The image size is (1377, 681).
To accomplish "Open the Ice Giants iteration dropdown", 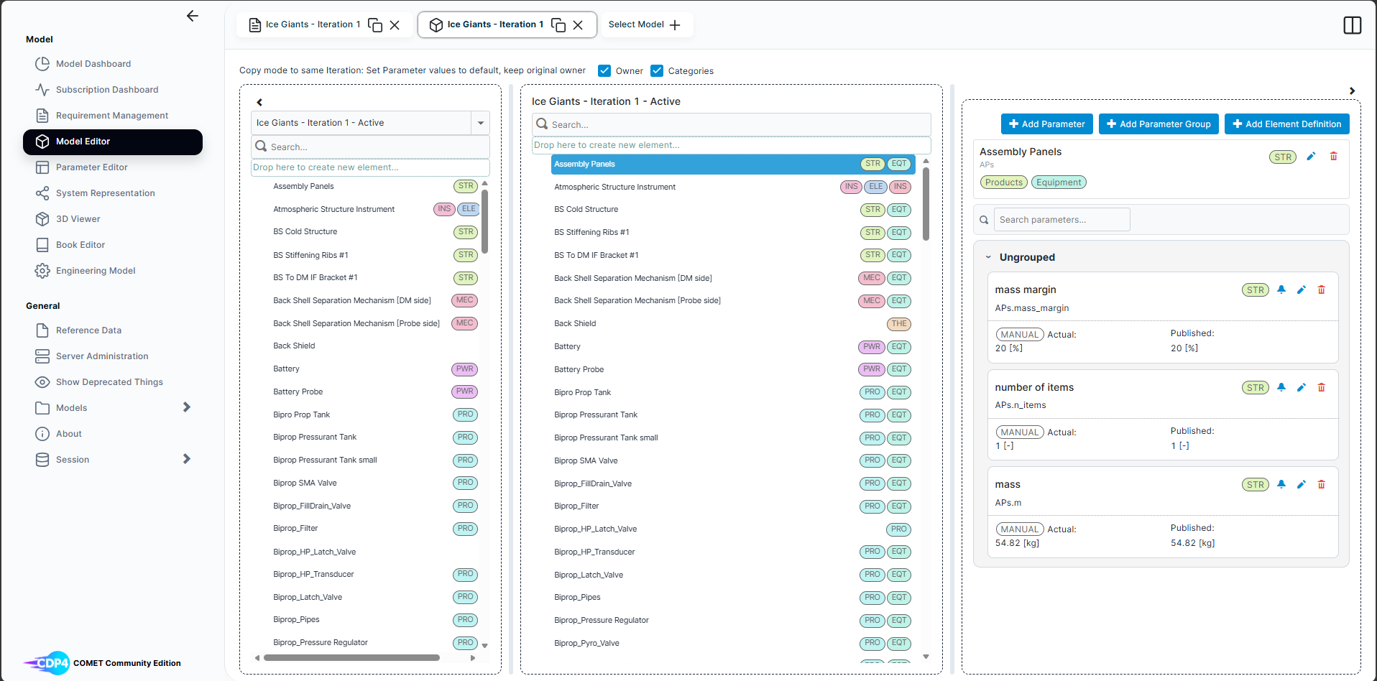I will (480, 123).
